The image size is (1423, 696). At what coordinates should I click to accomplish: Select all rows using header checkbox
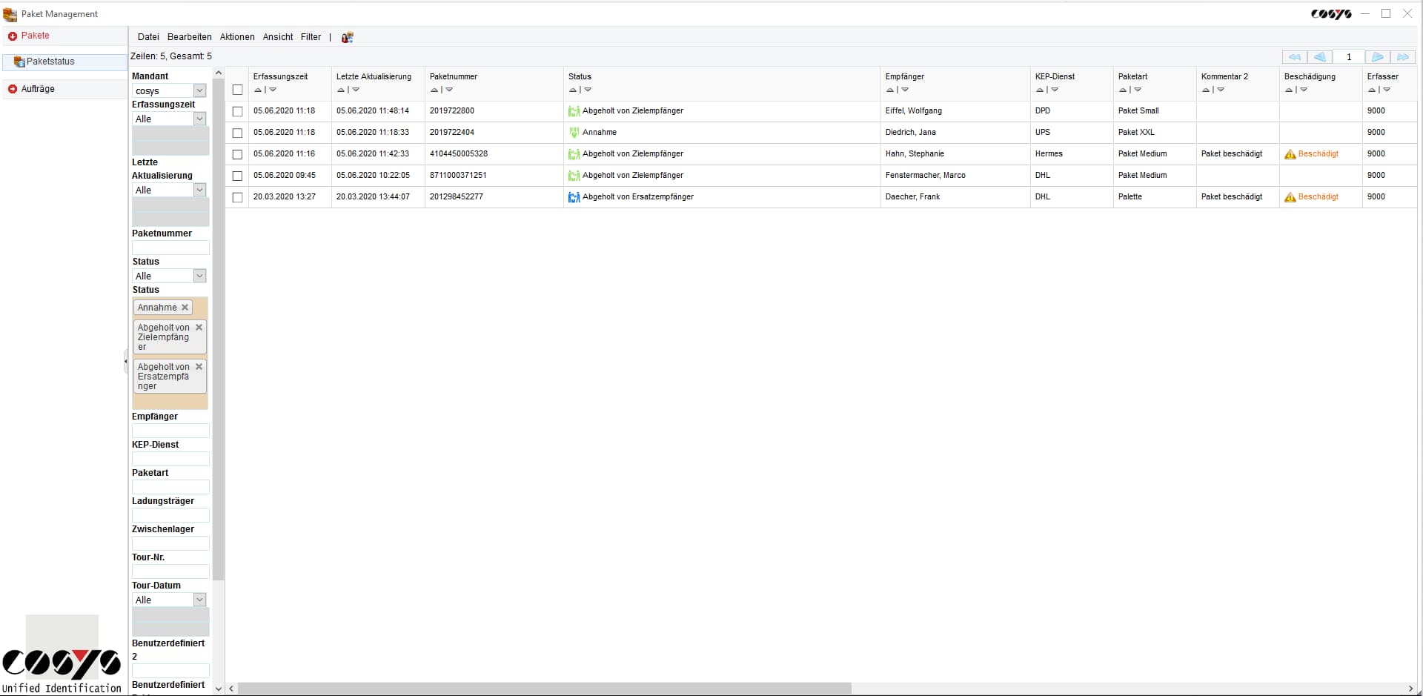(237, 90)
